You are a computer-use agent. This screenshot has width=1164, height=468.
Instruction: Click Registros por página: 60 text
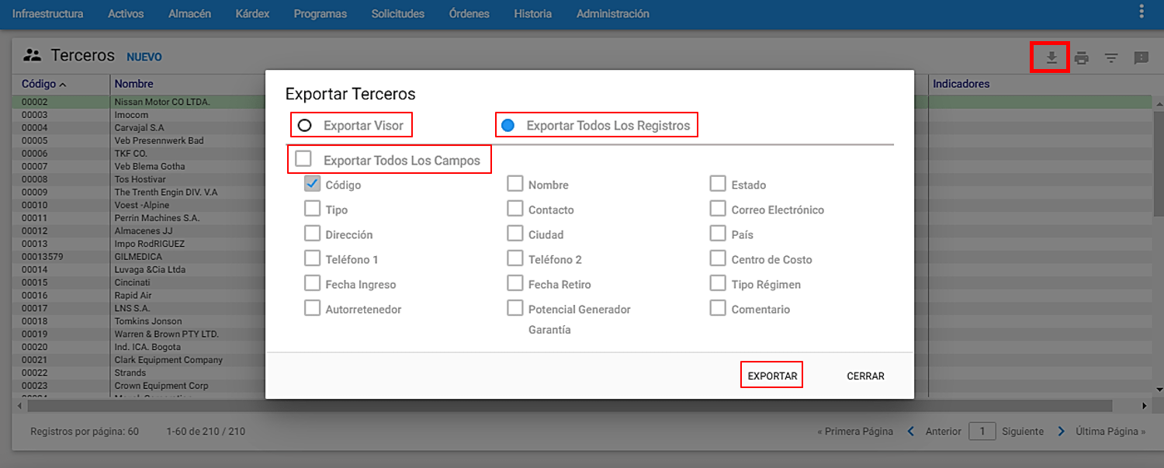click(85, 431)
